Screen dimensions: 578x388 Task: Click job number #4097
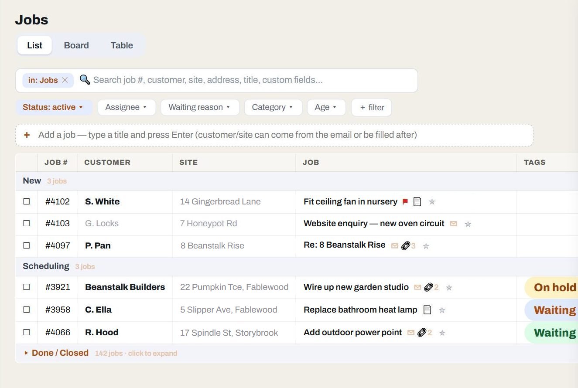coord(58,245)
